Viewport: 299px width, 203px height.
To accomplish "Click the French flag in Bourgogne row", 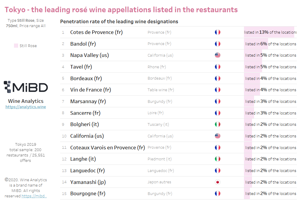I will pos(217,194).
